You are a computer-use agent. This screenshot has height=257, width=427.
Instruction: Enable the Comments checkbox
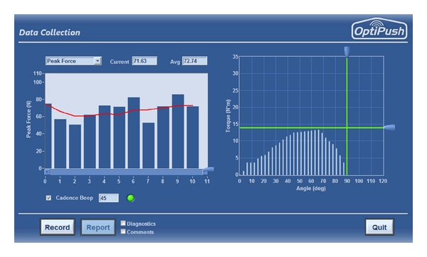coord(123,231)
